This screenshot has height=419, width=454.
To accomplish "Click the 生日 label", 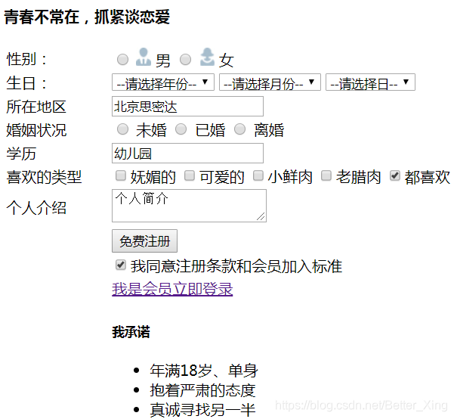I will tap(26, 83).
